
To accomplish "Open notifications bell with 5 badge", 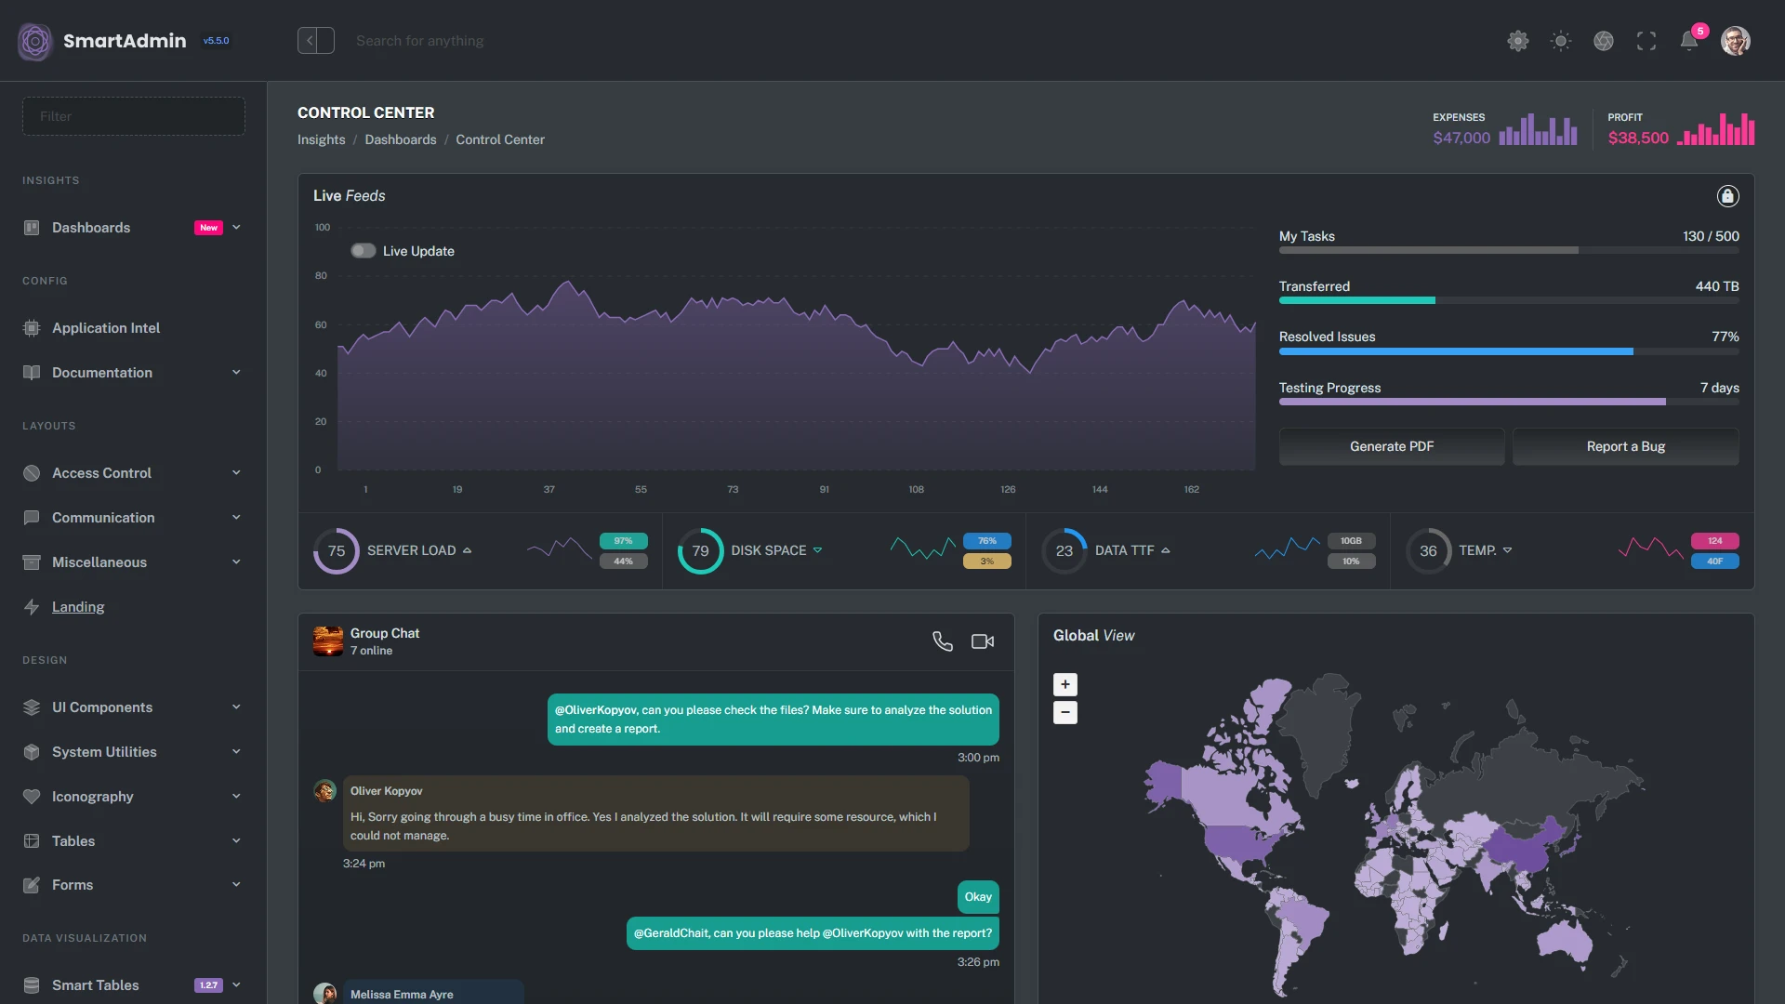I will (1690, 39).
